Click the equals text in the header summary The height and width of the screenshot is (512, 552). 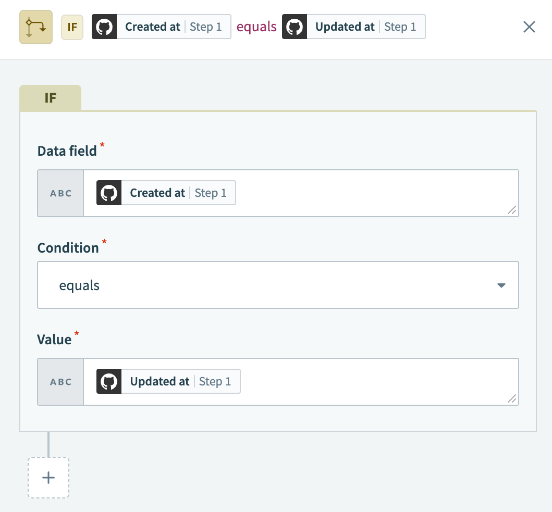pos(256,27)
